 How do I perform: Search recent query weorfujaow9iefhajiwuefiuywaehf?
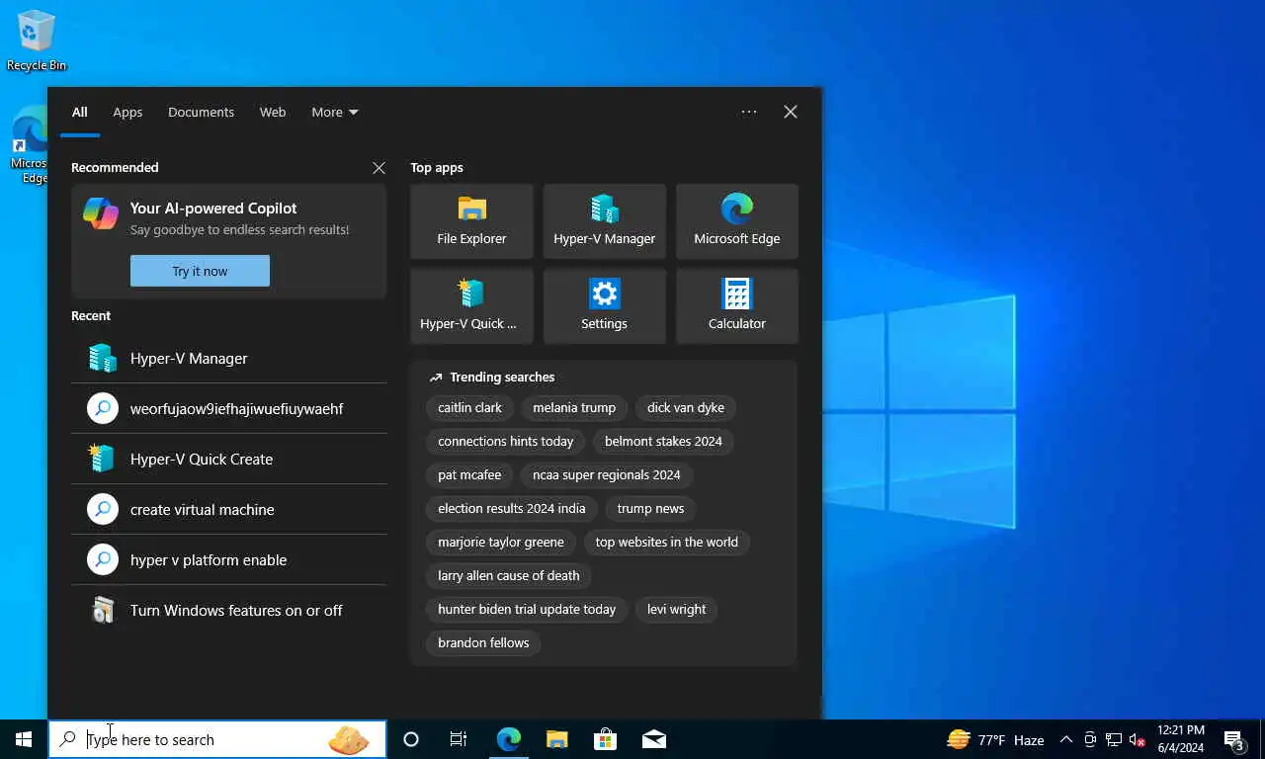(x=229, y=408)
